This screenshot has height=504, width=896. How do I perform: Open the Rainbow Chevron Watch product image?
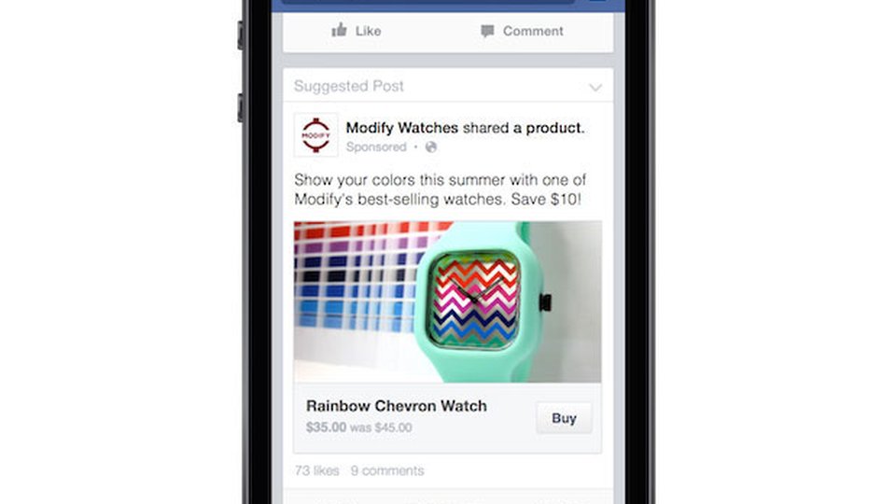tap(447, 301)
